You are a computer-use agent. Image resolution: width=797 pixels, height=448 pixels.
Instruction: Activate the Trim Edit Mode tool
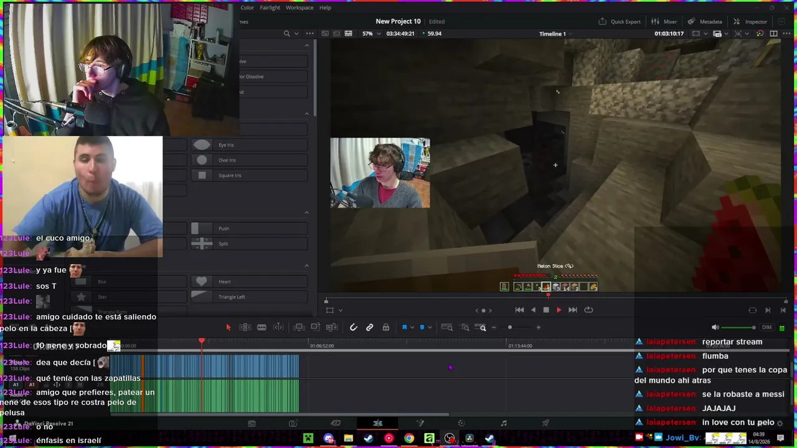(245, 327)
